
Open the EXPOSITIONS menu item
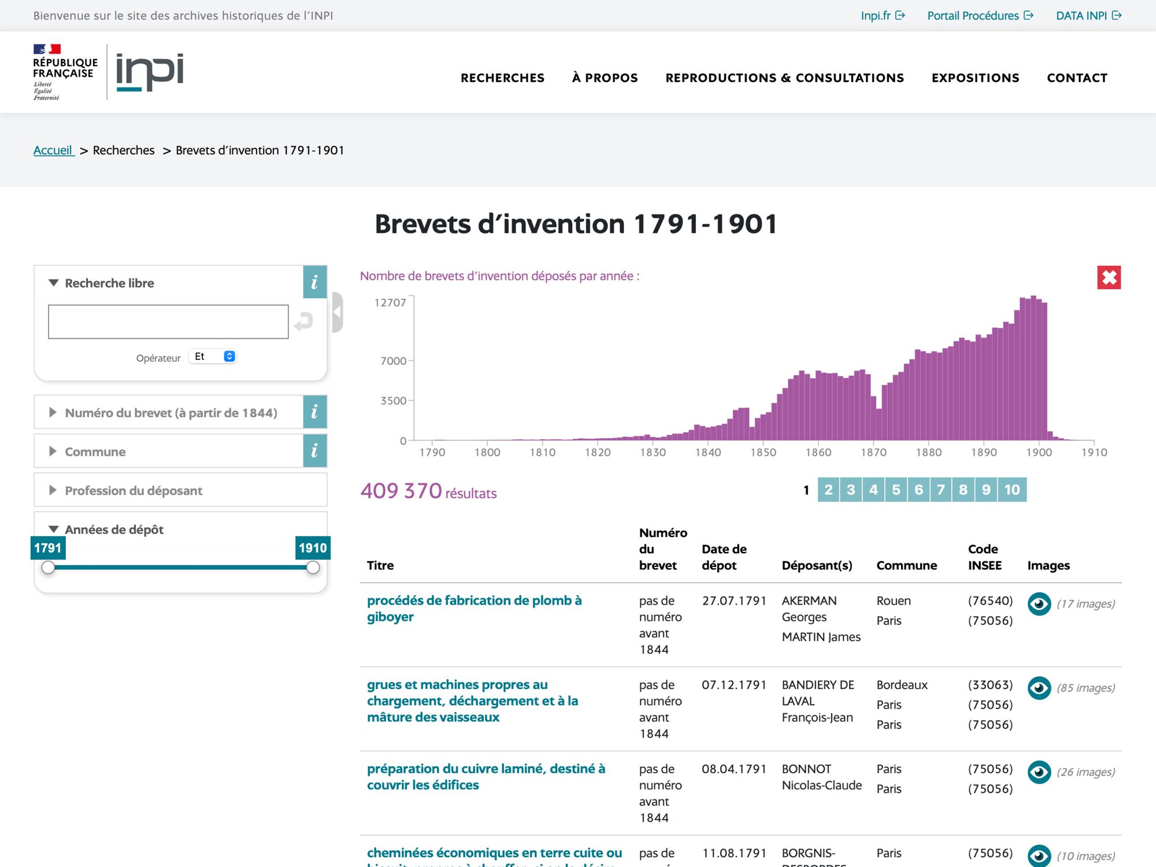[975, 78]
